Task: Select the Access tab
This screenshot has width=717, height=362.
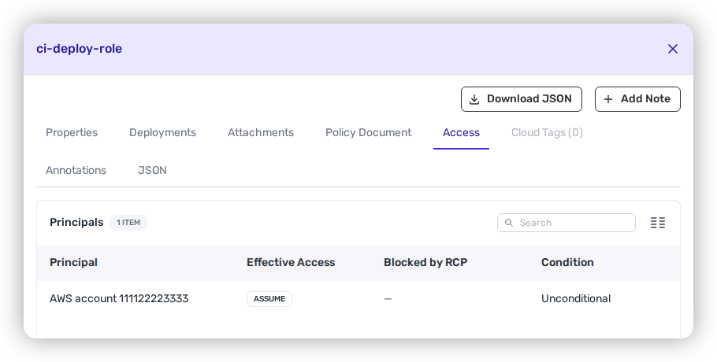Action: pos(461,132)
